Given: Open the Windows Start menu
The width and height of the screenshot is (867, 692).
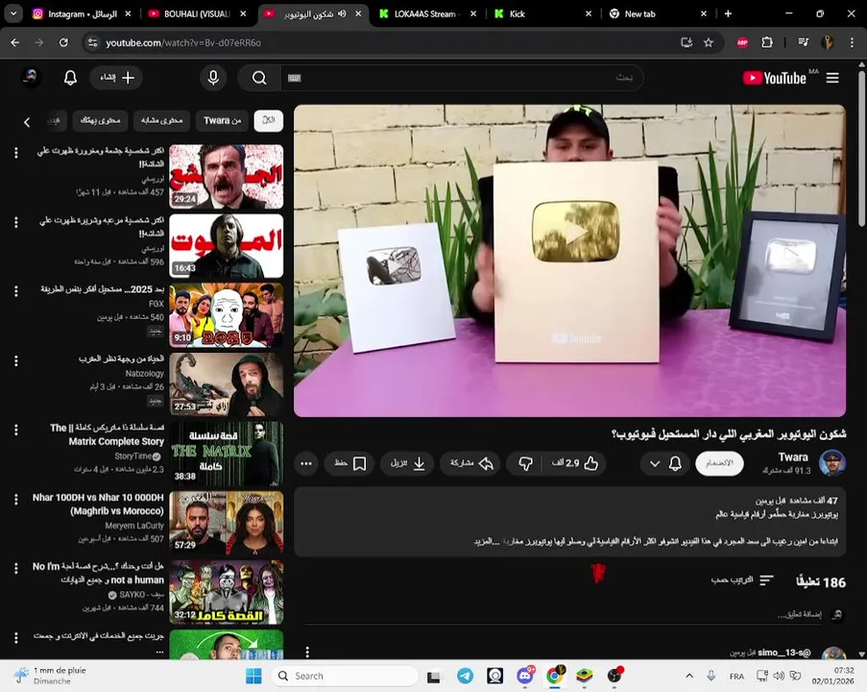Looking at the screenshot, I should click(x=253, y=676).
